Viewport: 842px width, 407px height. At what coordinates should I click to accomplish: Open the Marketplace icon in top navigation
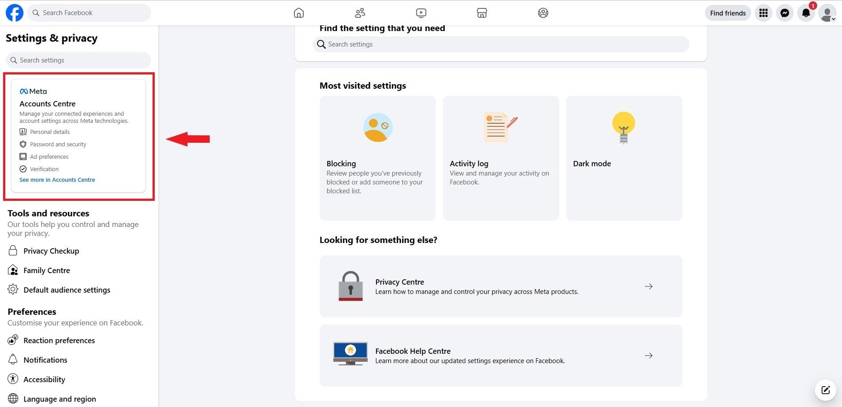point(482,13)
